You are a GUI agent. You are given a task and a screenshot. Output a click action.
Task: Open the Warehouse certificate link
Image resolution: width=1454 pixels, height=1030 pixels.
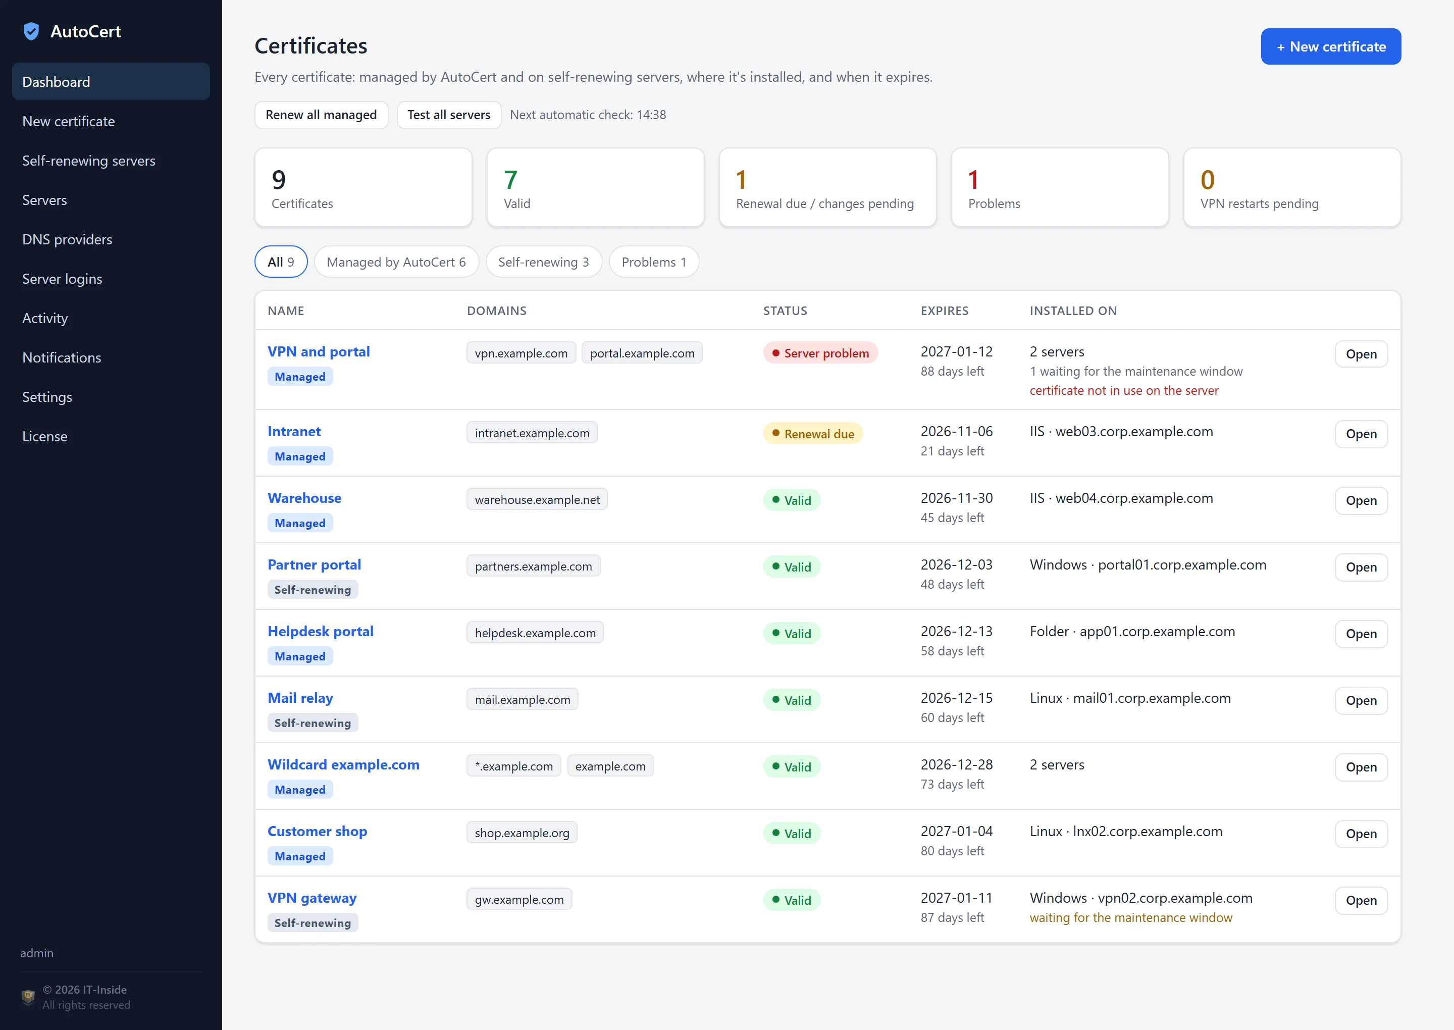point(304,498)
